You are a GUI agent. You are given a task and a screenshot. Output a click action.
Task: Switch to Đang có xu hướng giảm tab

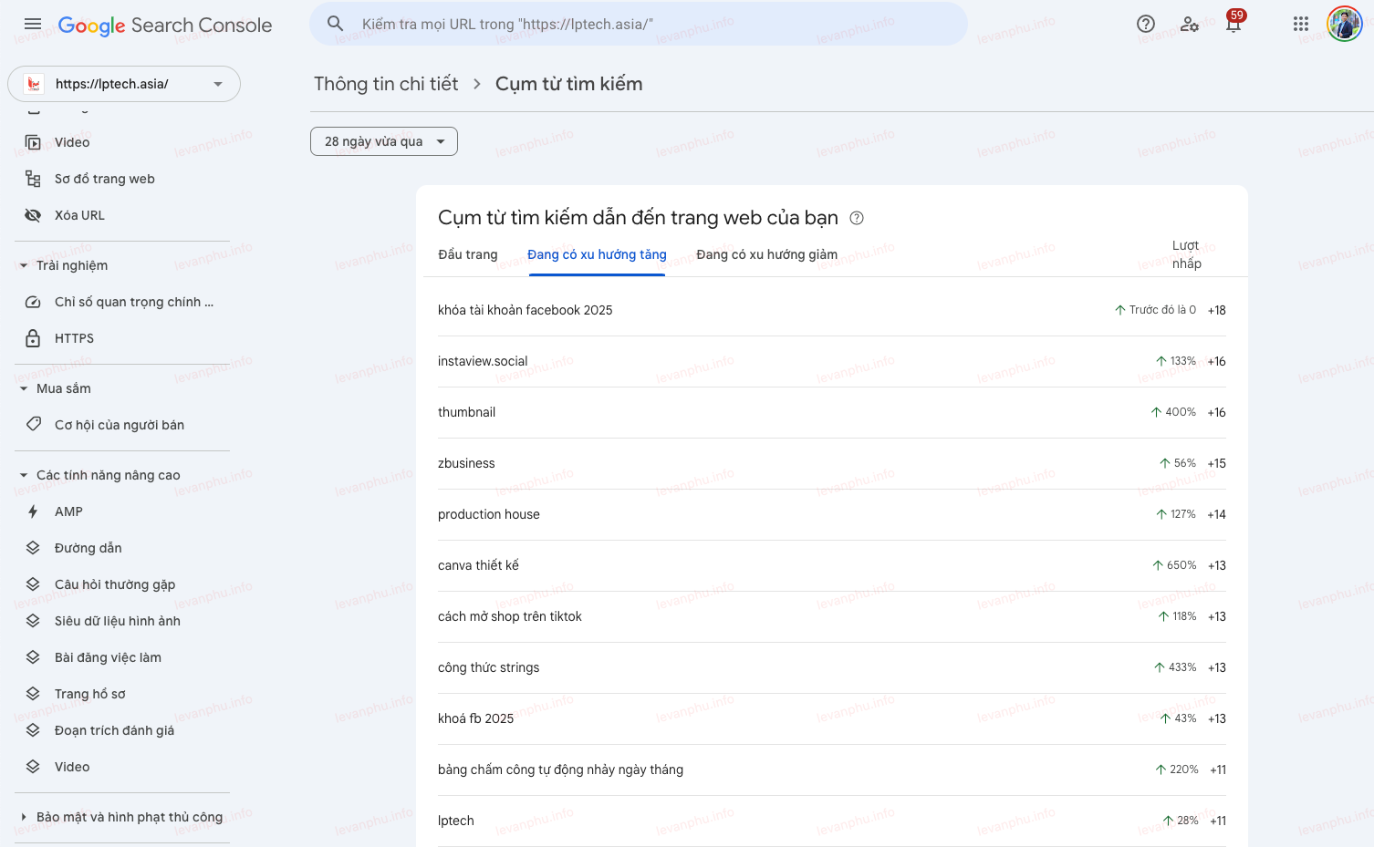(766, 254)
